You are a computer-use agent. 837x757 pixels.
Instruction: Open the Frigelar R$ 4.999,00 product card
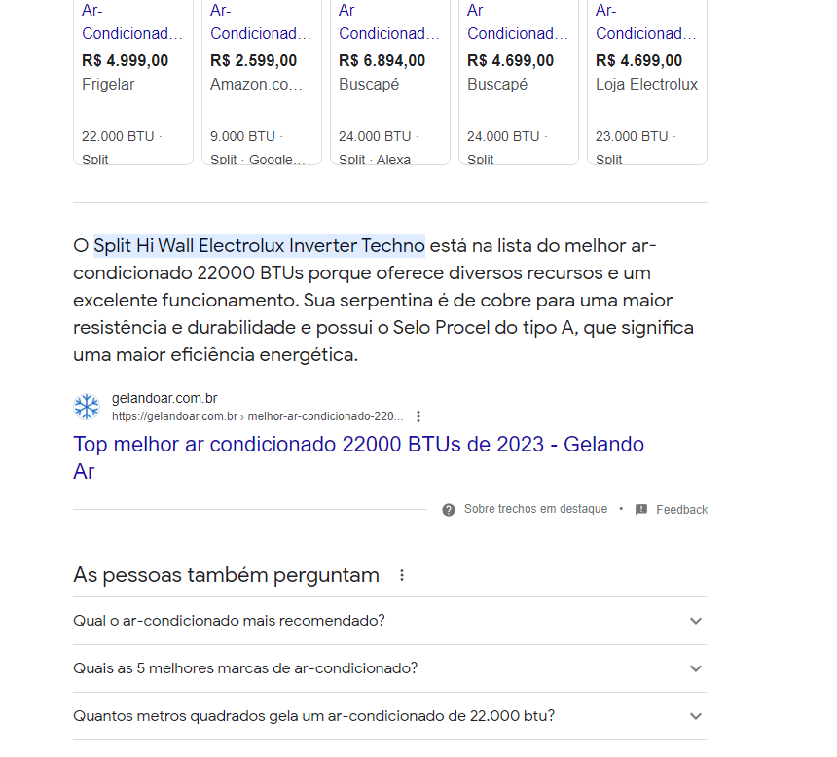click(133, 82)
